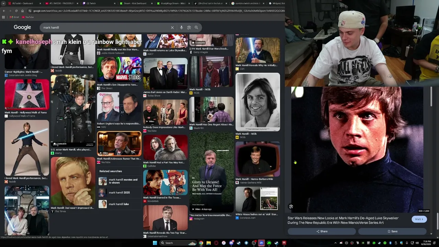Viewport: 439px width, 247px height.
Task: Select related search 'mark hamill movies and tv shows'
Action: coord(119,181)
